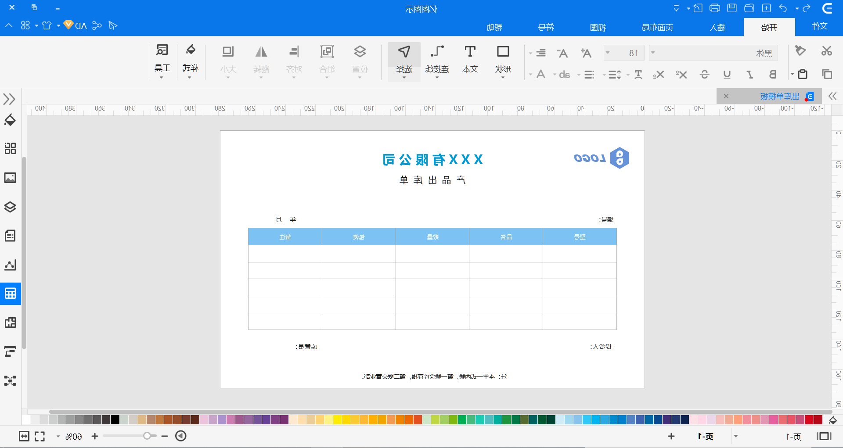Switch to the 视图 tab

(x=598, y=27)
